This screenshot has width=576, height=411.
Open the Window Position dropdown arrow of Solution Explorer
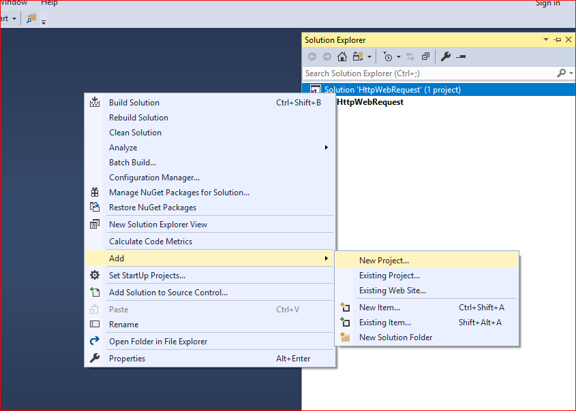[x=546, y=39]
